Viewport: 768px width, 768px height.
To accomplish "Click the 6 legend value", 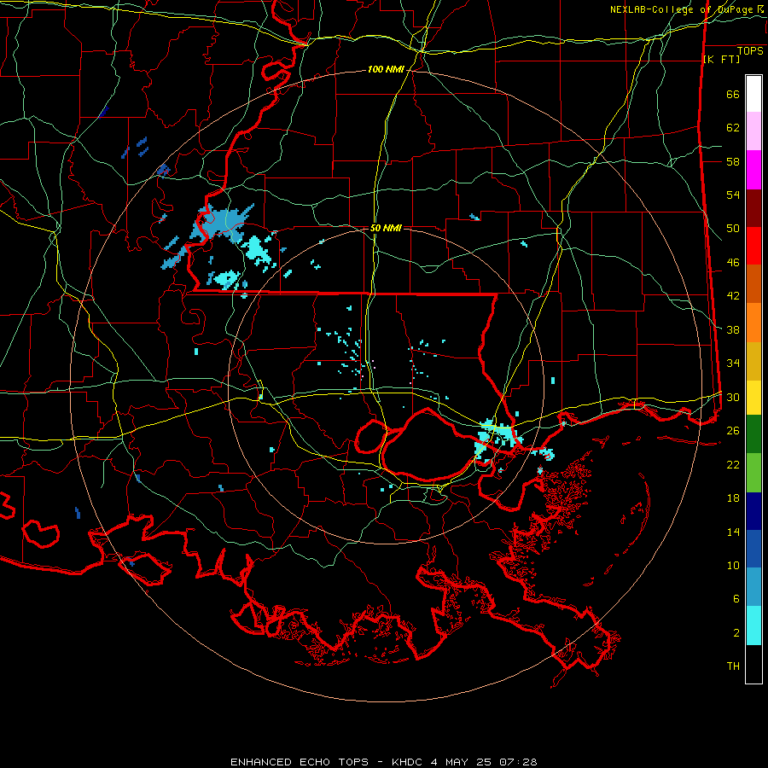I will tap(736, 598).
